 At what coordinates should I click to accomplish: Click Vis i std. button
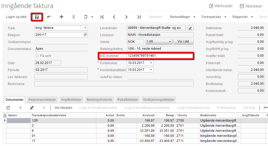tap(183, 42)
